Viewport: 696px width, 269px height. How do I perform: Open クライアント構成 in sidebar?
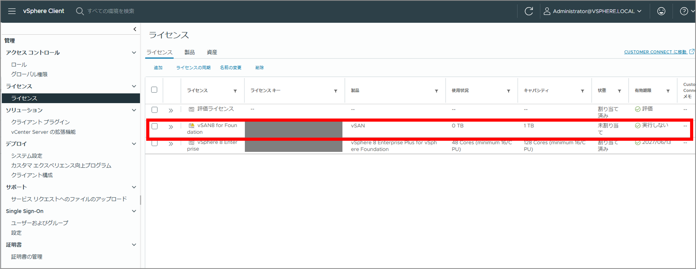tap(32, 175)
